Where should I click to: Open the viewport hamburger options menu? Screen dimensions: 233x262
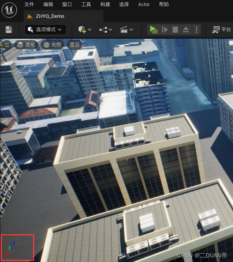pos(7,45)
